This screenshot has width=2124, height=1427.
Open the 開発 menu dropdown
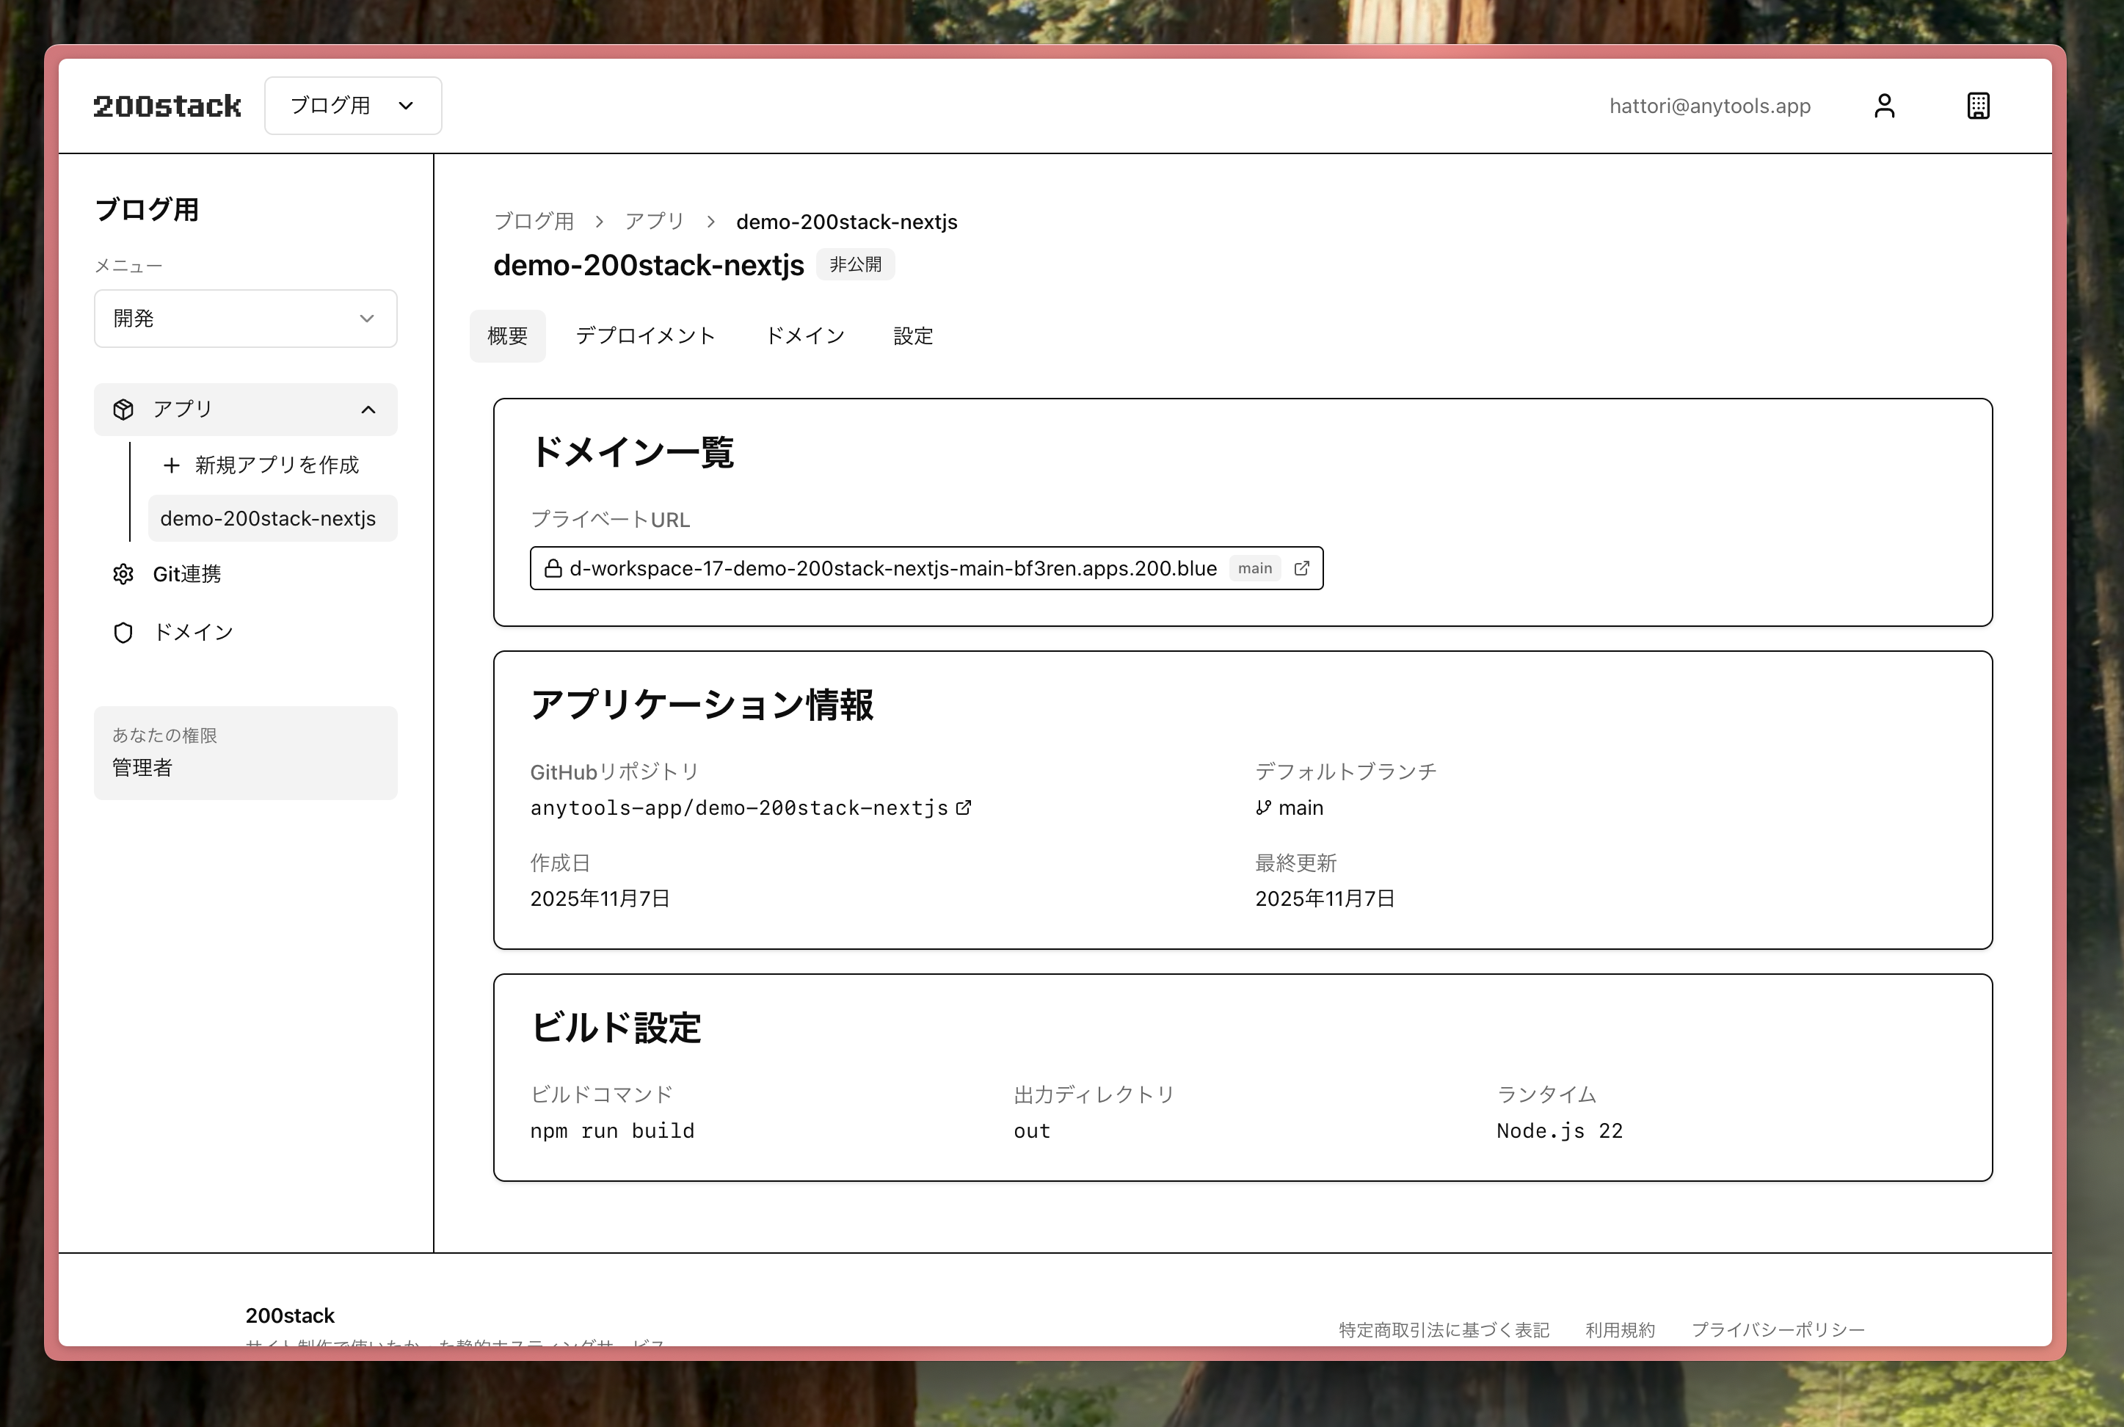246,319
